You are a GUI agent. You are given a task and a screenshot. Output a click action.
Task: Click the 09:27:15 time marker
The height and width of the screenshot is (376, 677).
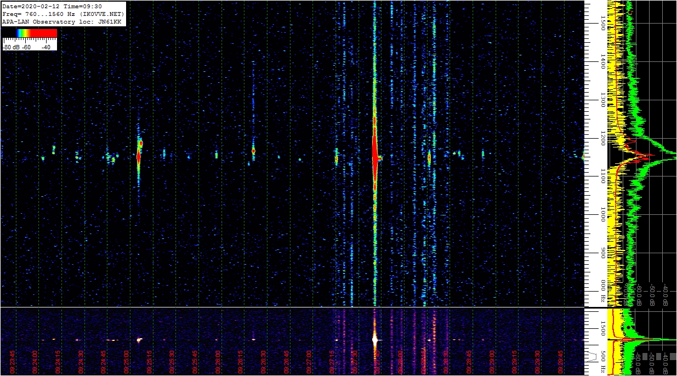(333, 362)
